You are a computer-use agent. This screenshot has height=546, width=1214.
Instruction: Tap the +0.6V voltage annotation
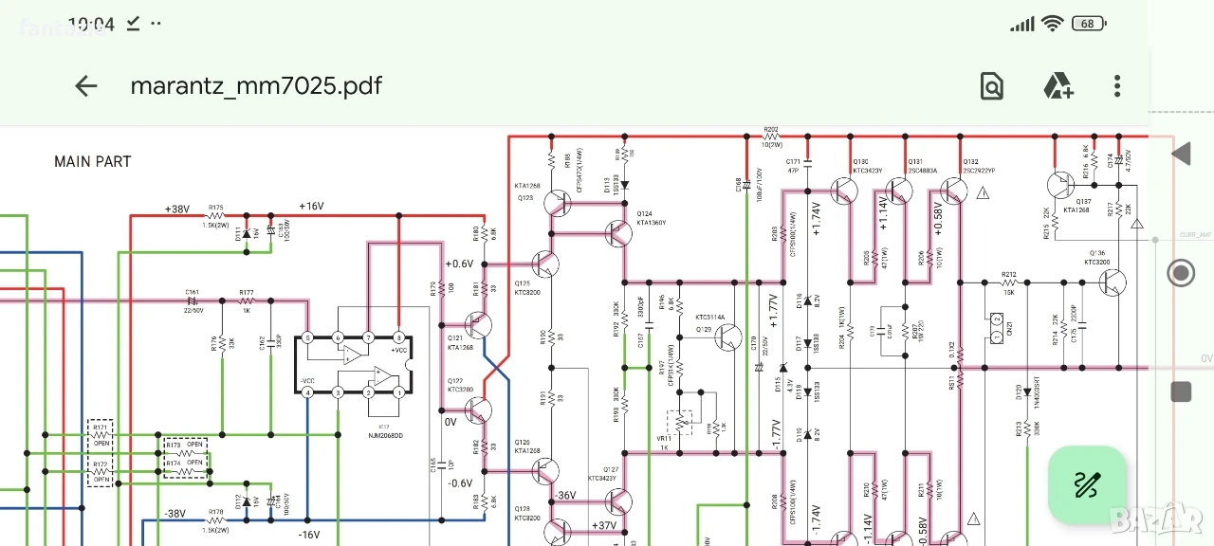459,264
